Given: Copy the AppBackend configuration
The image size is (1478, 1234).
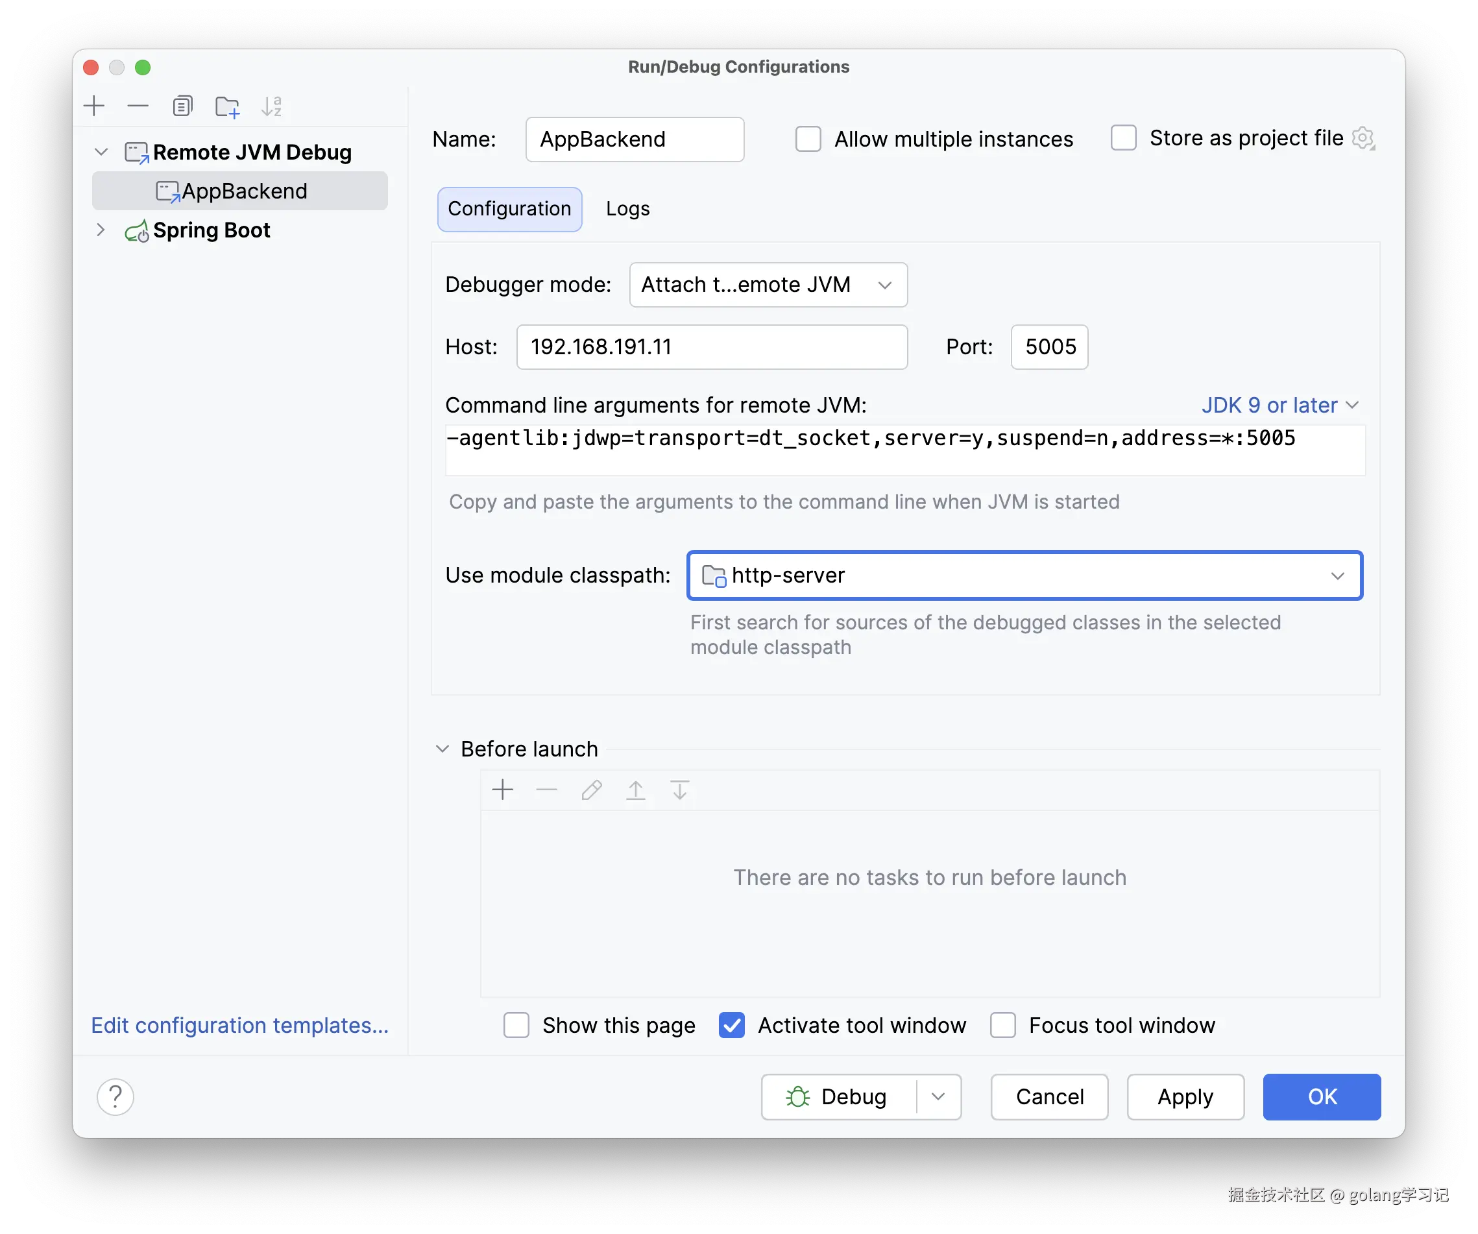Looking at the screenshot, I should coord(182,106).
